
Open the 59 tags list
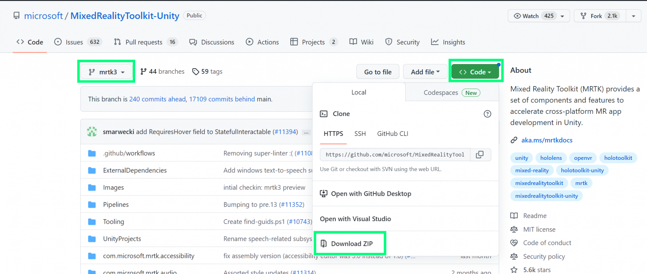tap(208, 72)
